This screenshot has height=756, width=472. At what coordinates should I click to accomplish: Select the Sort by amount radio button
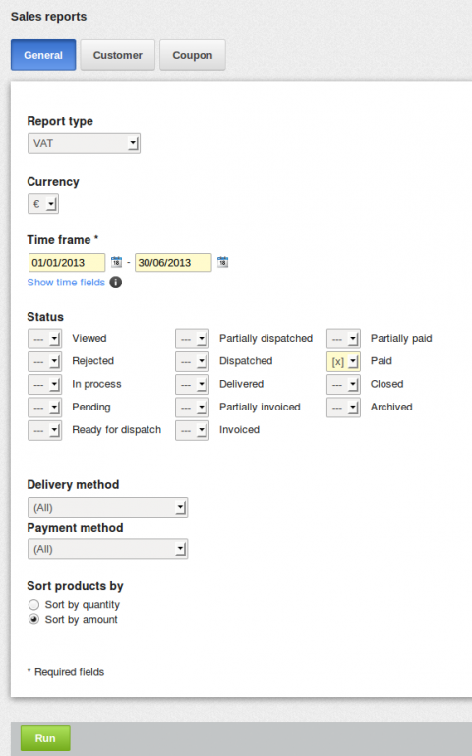point(33,619)
